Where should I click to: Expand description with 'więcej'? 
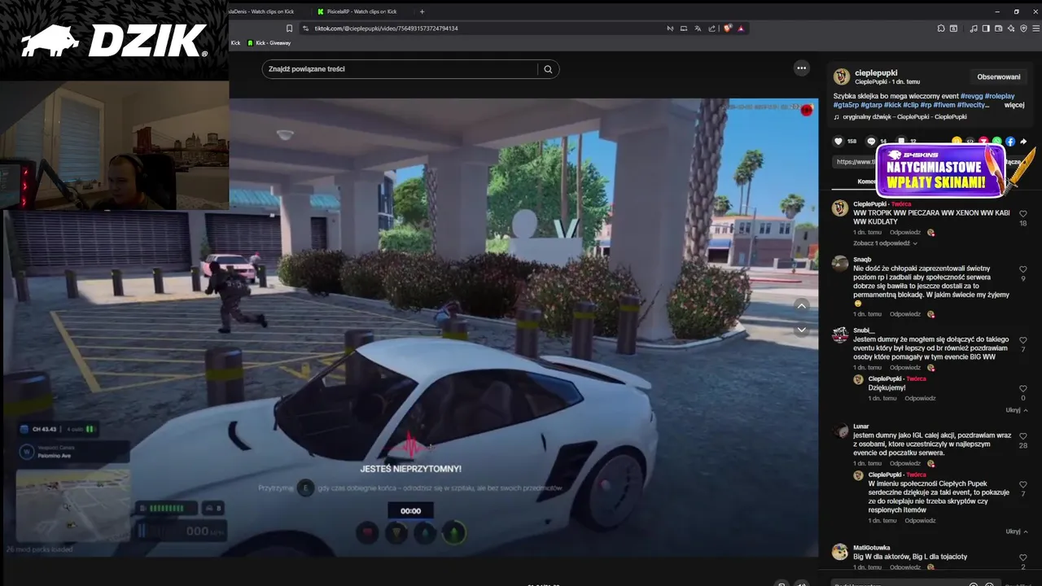pyautogui.click(x=1014, y=105)
